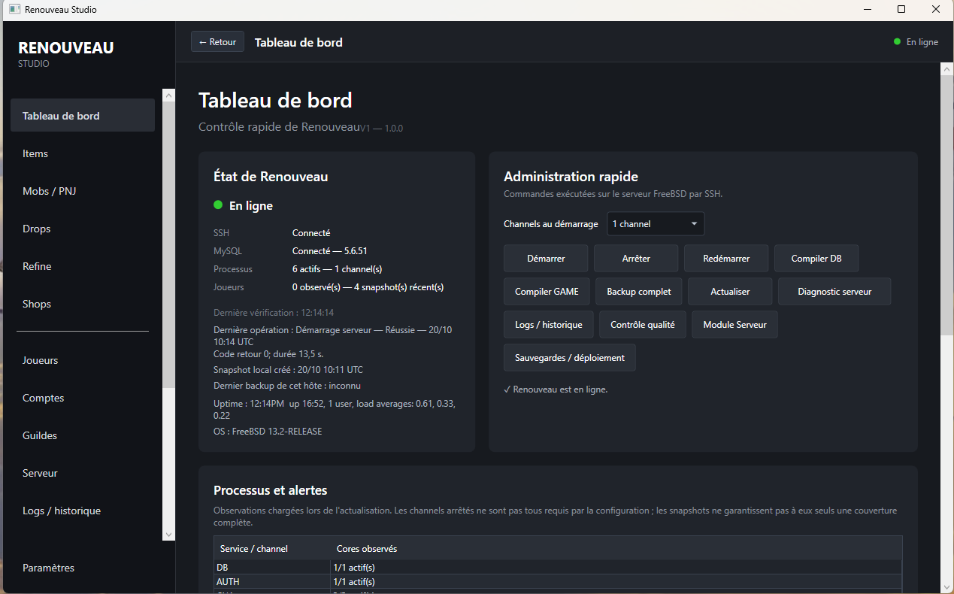Select the DB row in the process table
The height and width of the screenshot is (594, 954).
(558, 567)
